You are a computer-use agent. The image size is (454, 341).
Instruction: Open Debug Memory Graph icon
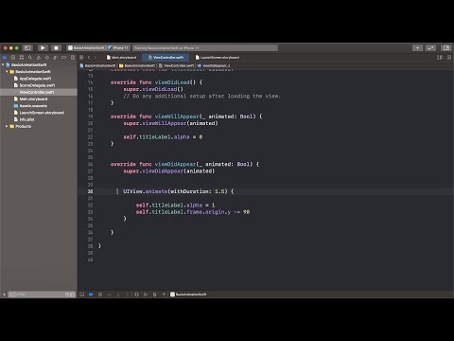coord(146,295)
